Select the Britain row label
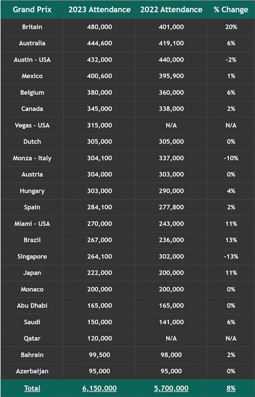Viewport: 255px width, 397px height. [32, 27]
